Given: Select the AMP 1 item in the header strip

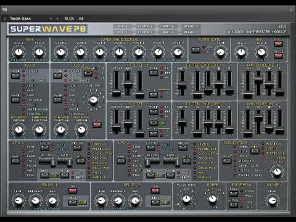Looking at the screenshot, I should coord(168,27).
